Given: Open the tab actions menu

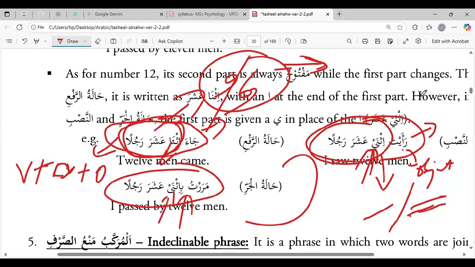Looking at the screenshot, I should pyautogui.click(x=7, y=14).
